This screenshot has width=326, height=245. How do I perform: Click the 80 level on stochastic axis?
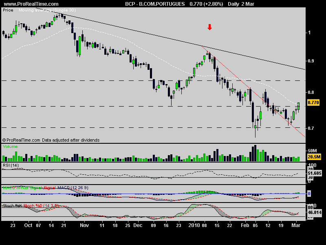[x=310, y=208]
